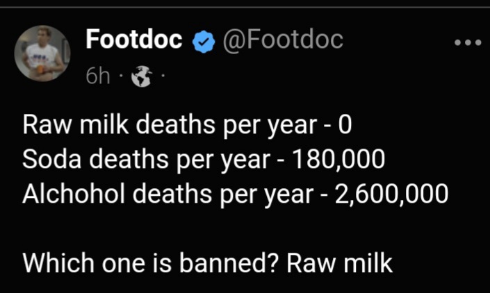Click the "0" after Raw milk deaths

(345, 126)
